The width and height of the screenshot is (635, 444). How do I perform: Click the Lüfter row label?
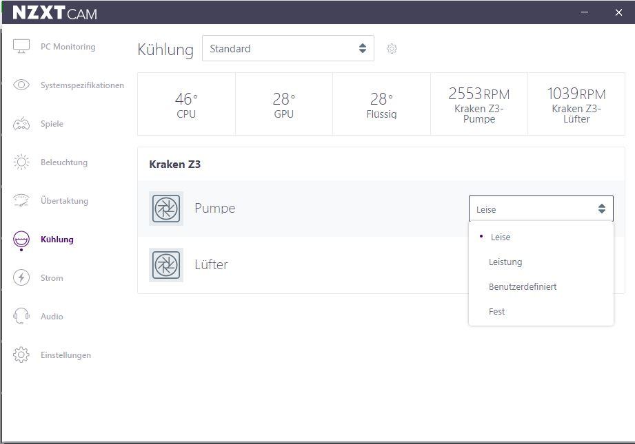pos(211,264)
